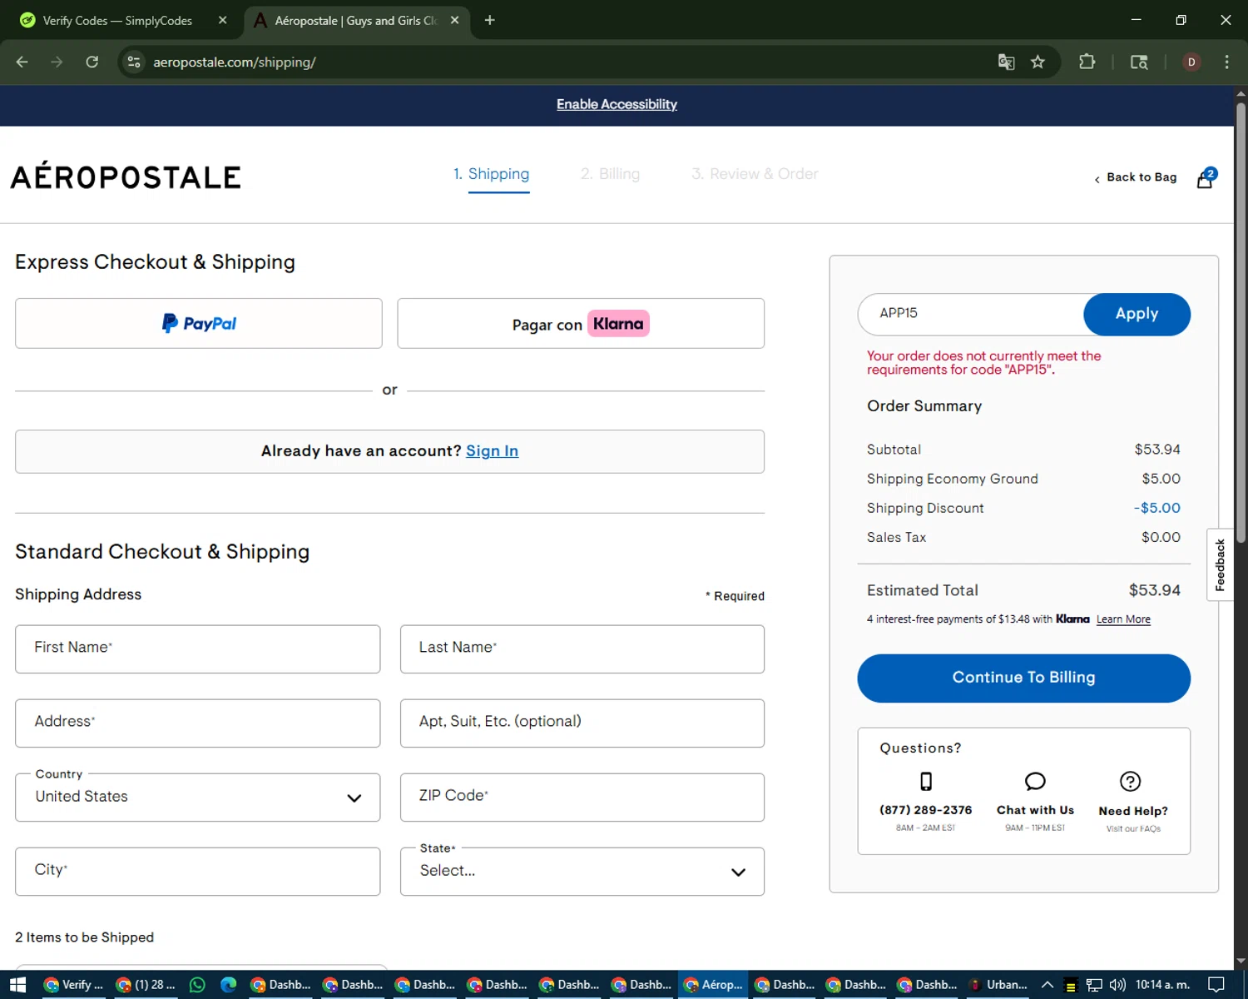Select the Aéropostale browser tab
Screen dimensions: 1248x999
356,20
